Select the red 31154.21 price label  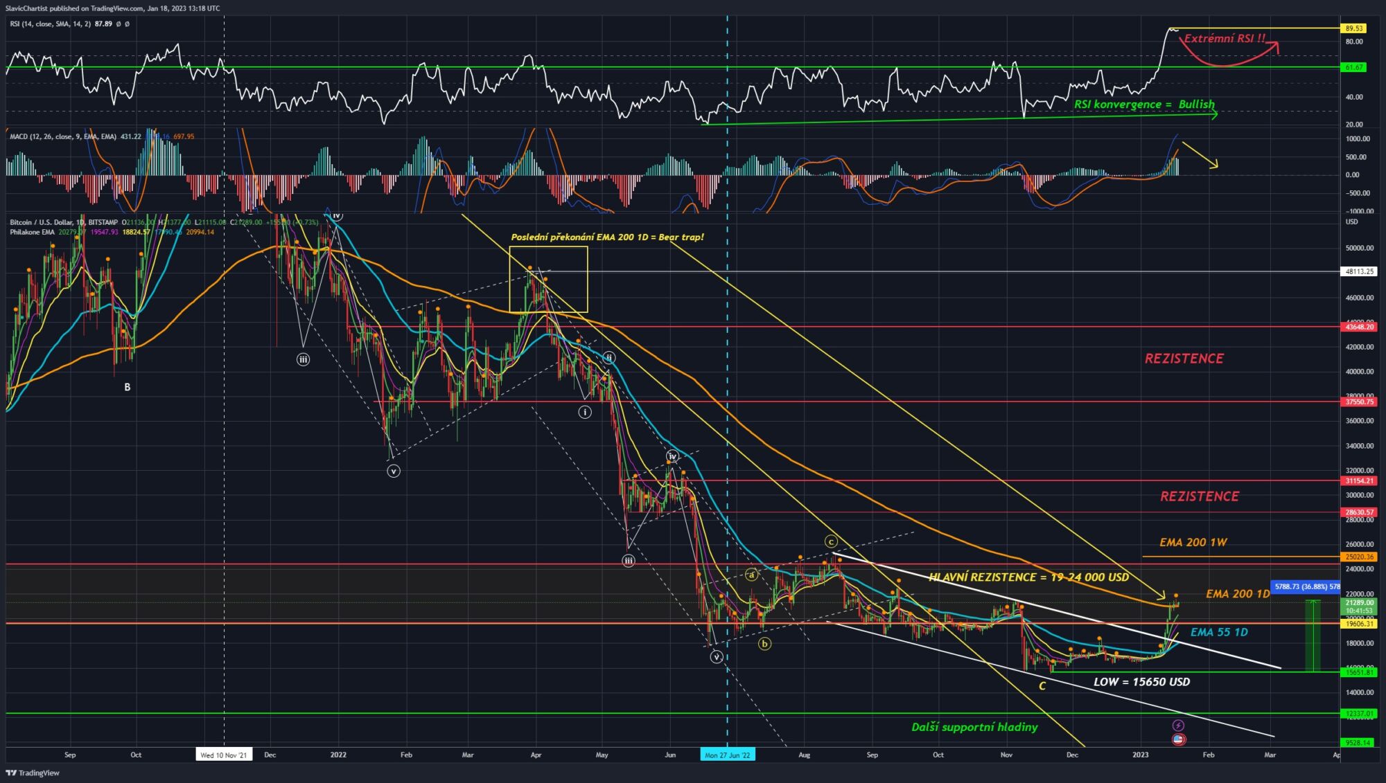coord(1359,480)
